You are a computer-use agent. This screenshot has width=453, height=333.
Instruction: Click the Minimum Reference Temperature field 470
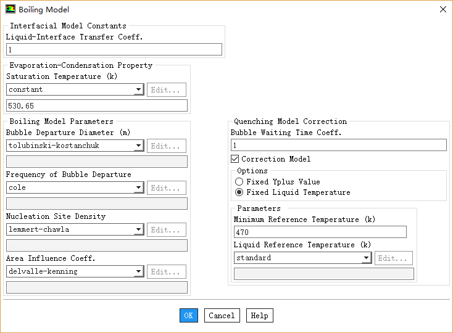[x=320, y=232]
